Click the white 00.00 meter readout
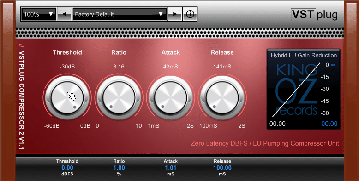This screenshot has width=359, height=181. tap(277, 124)
